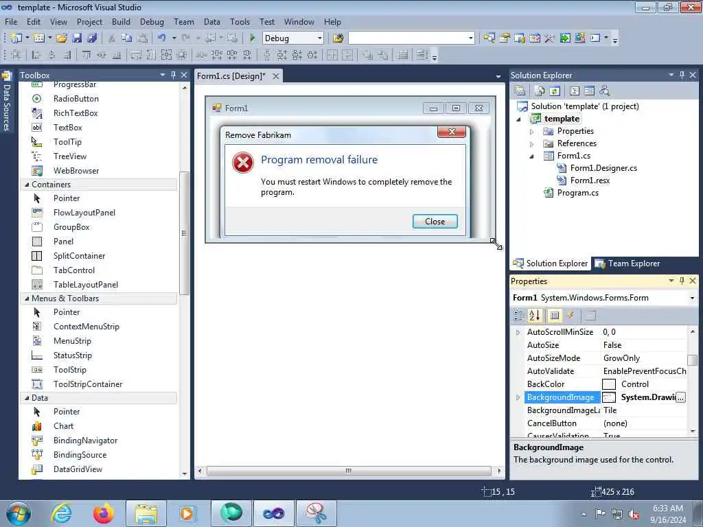Collapse the Containers toolbox group
703x527 pixels.
pyautogui.click(x=27, y=185)
